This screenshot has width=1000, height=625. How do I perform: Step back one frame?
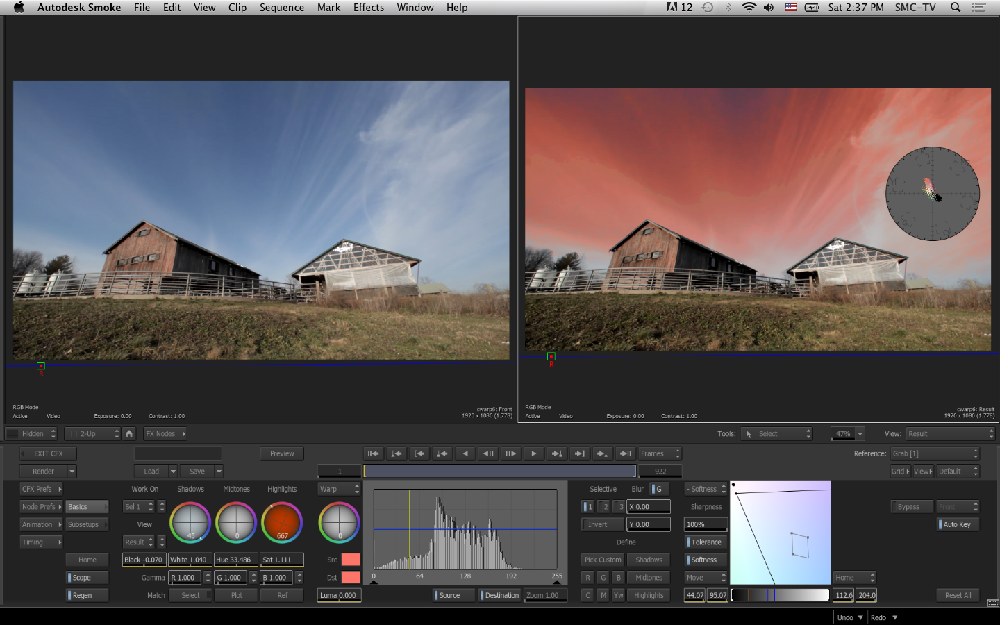click(488, 453)
